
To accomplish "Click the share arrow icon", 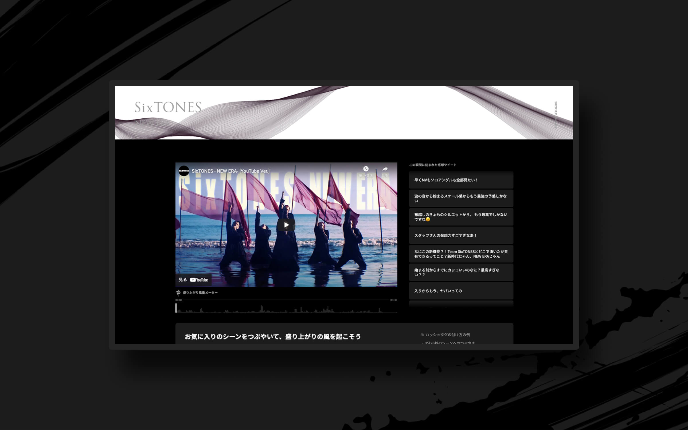I will coord(385,169).
